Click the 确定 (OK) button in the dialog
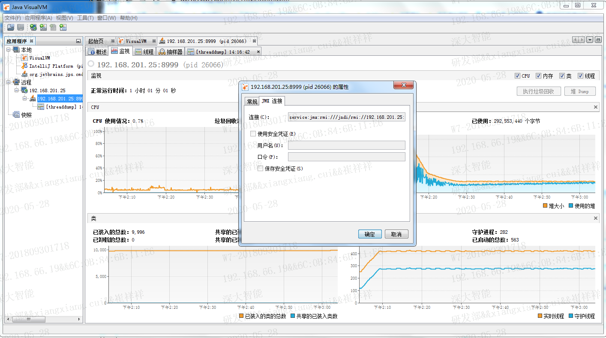Image resolution: width=606 pixels, height=338 pixels. click(x=369, y=234)
